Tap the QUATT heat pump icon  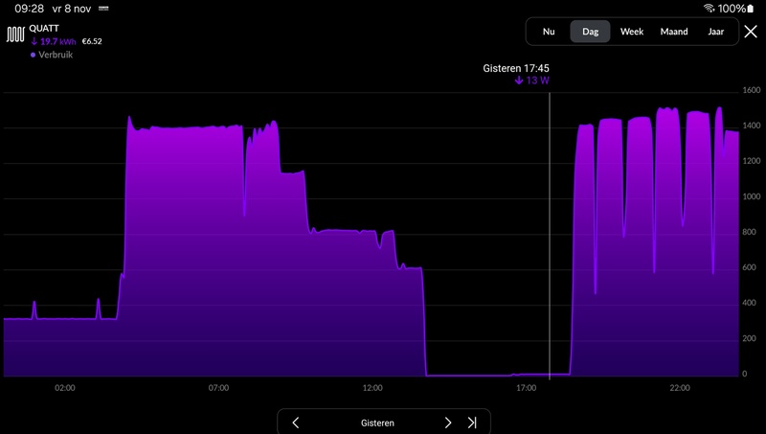pos(15,34)
